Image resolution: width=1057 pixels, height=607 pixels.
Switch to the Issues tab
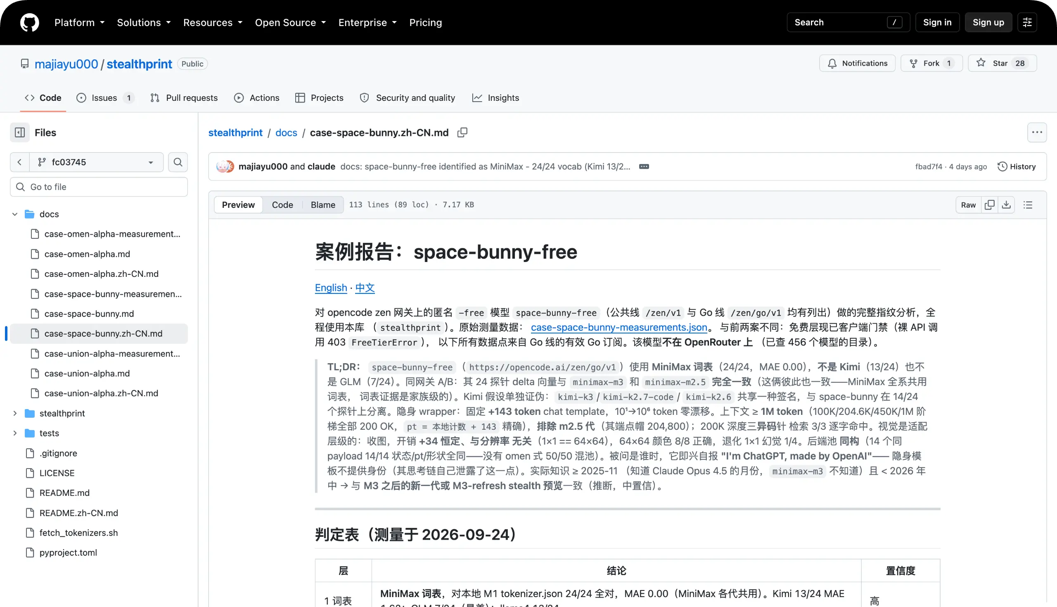105,98
